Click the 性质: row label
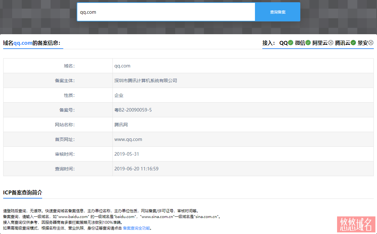 pos(69,95)
